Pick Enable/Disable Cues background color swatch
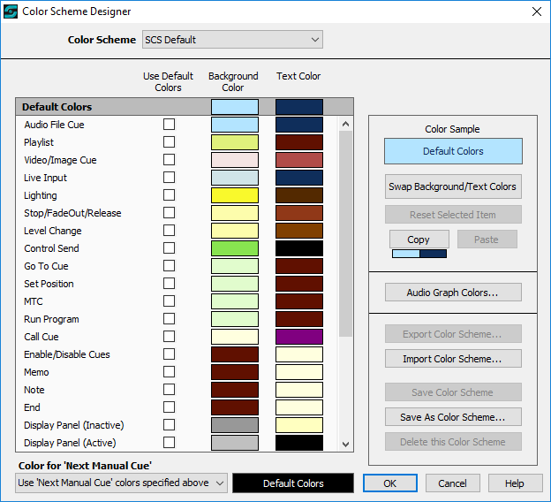Screen dimensions: 551x502 point(235,354)
